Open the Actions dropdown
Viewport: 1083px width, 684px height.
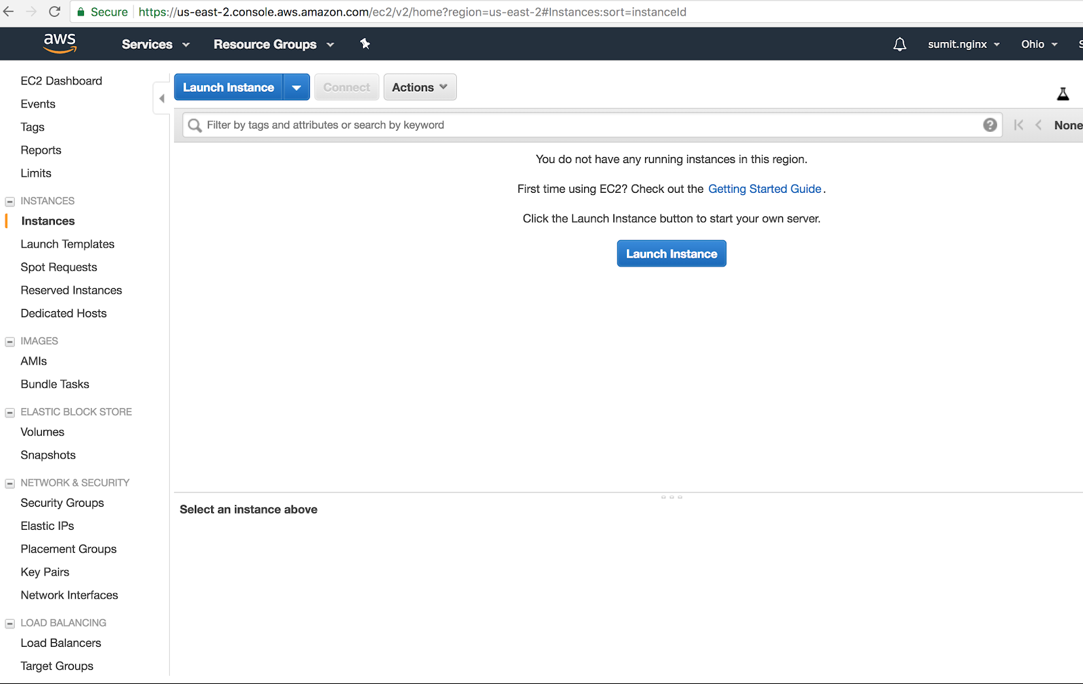[x=420, y=87]
